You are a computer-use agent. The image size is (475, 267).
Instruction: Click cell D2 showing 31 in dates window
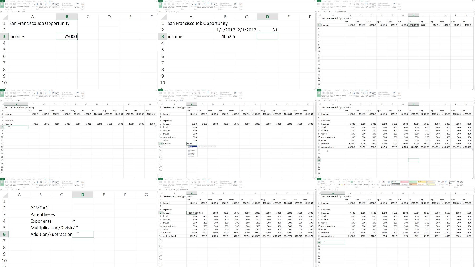click(267, 30)
